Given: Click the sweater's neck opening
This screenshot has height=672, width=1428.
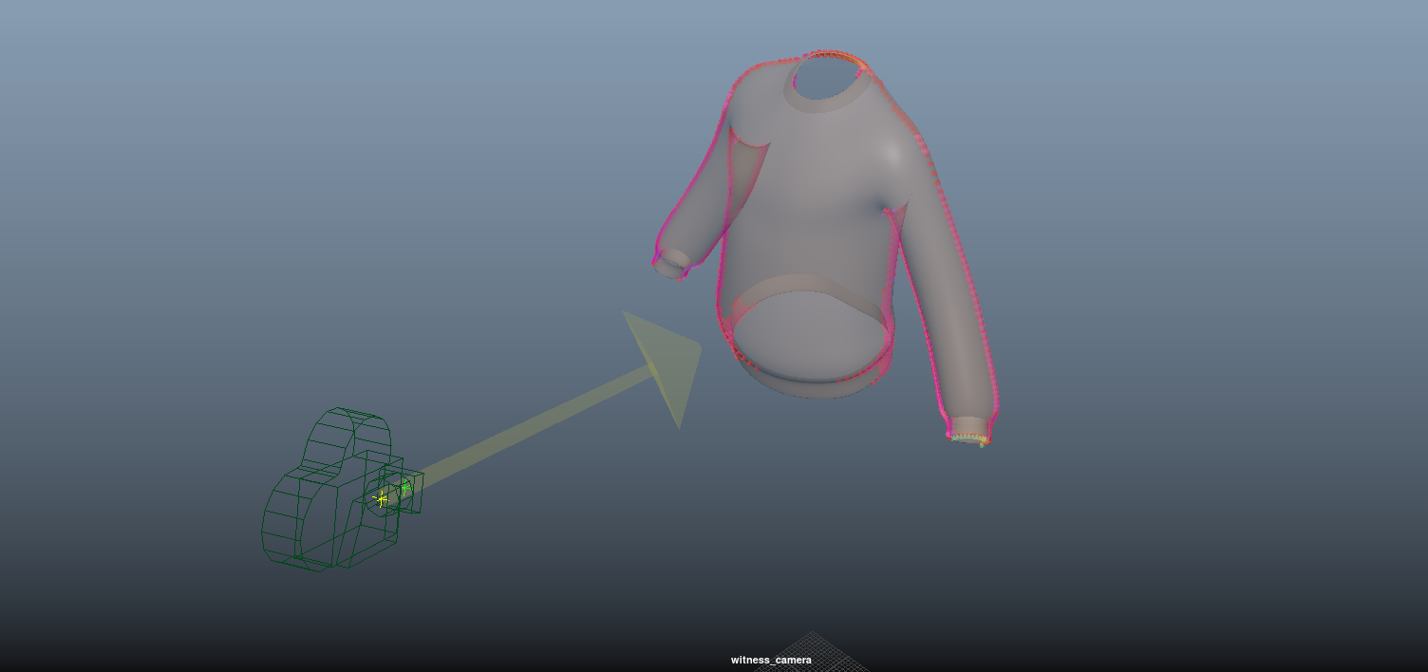Looking at the screenshot, I should coord(828,76).
